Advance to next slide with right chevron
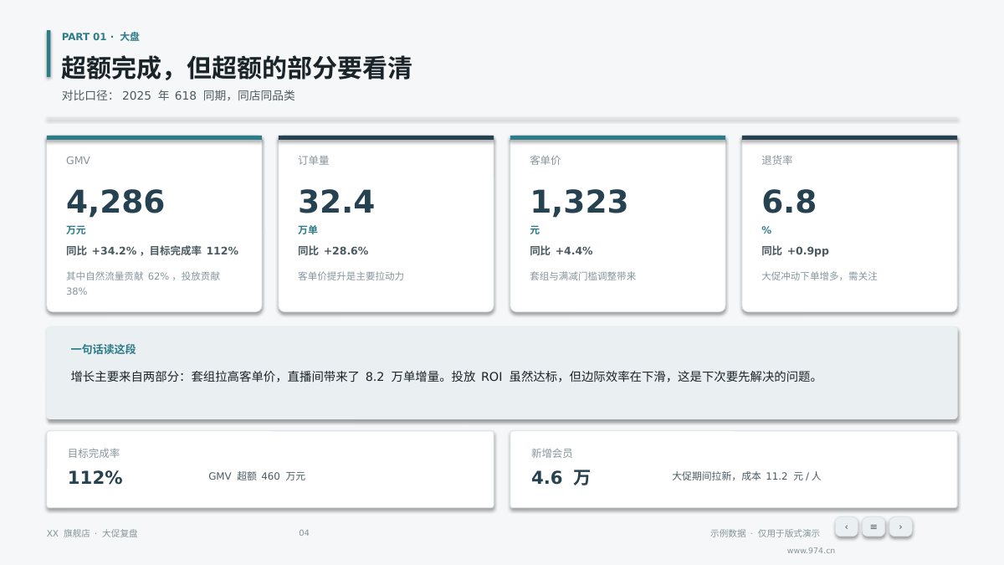1004x565 pixels. pyautogui.click(x=900, y=526)
